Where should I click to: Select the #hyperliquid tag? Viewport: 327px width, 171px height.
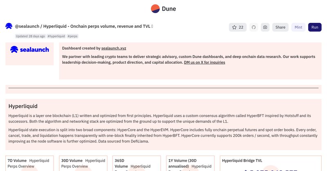click(56, 36)
